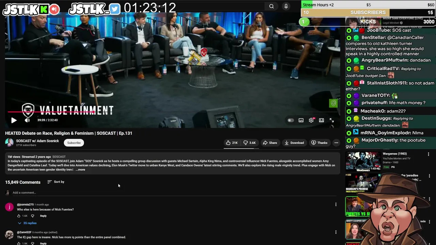Expand the 35 replies thread

click(x=27, y=223)
